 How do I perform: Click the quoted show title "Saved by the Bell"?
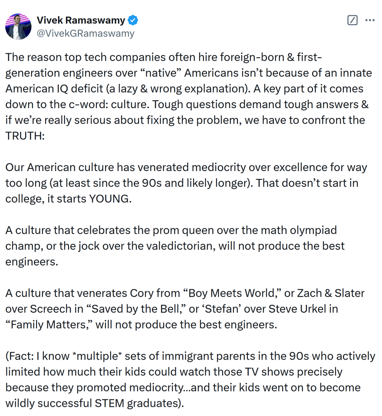pyautogui.click(x=135, y=309)
